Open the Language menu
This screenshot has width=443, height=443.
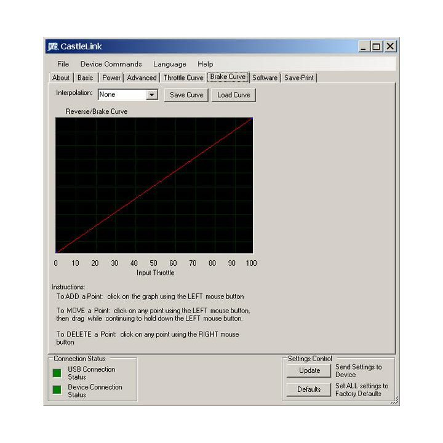point(170,64)
